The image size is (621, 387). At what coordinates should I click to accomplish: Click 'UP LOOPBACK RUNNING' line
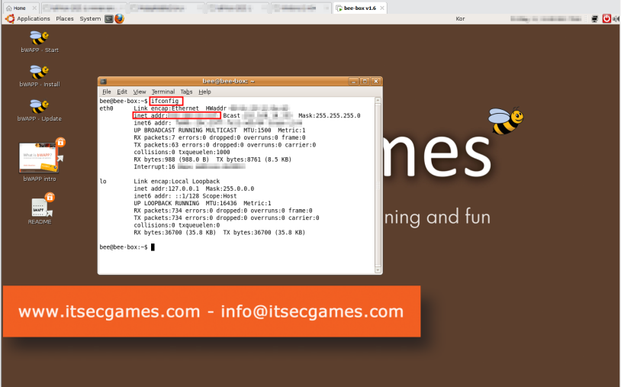[x=202, y=203]
